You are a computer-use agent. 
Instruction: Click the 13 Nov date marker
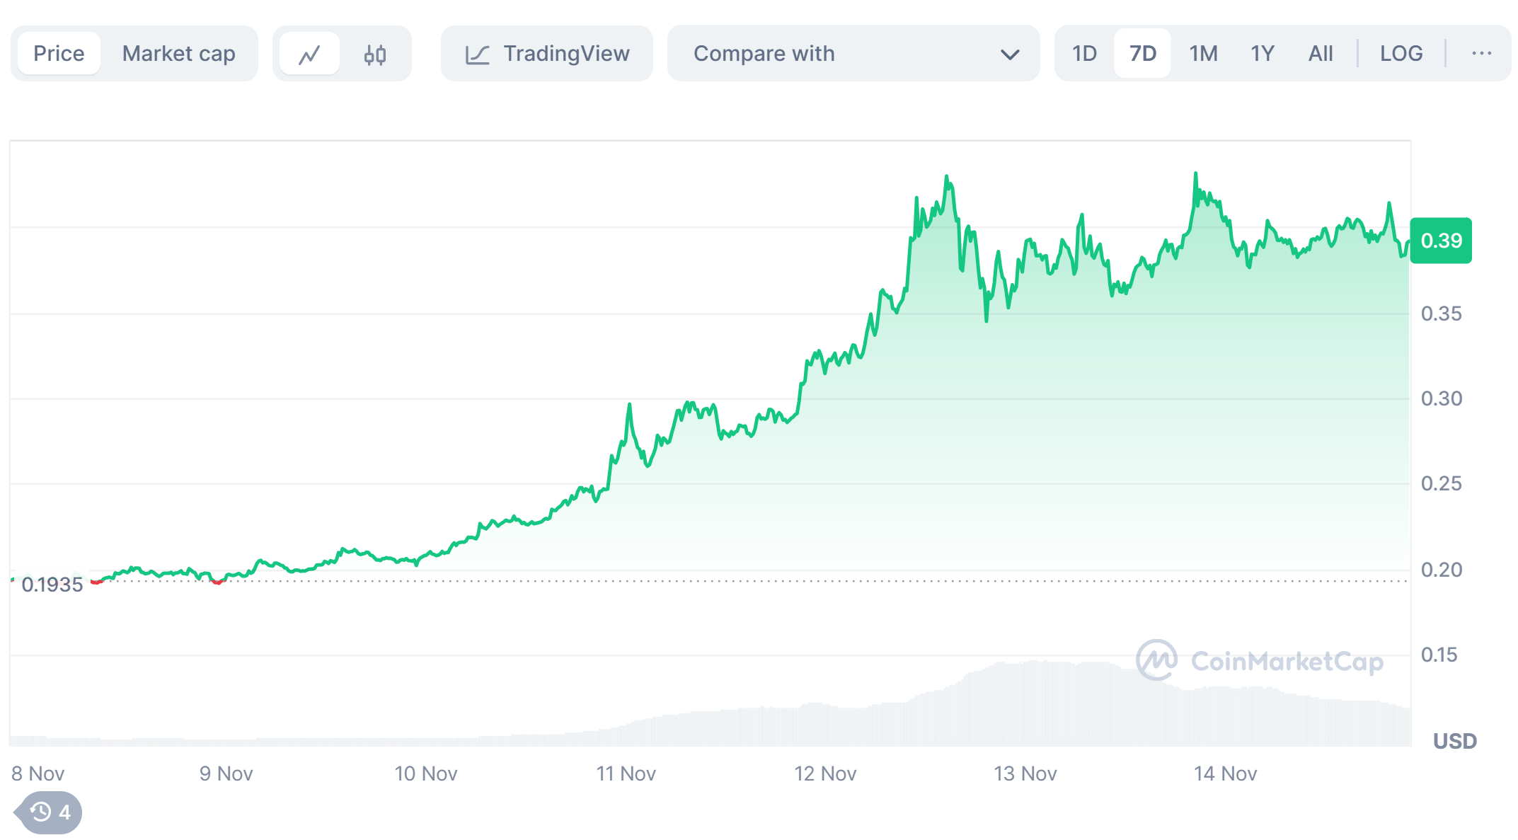tap(1025, 773)
